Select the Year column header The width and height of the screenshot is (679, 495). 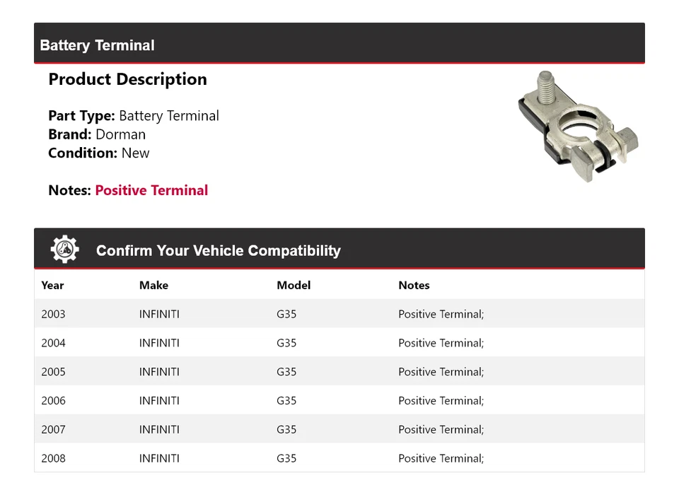click(x=52, y=285)
